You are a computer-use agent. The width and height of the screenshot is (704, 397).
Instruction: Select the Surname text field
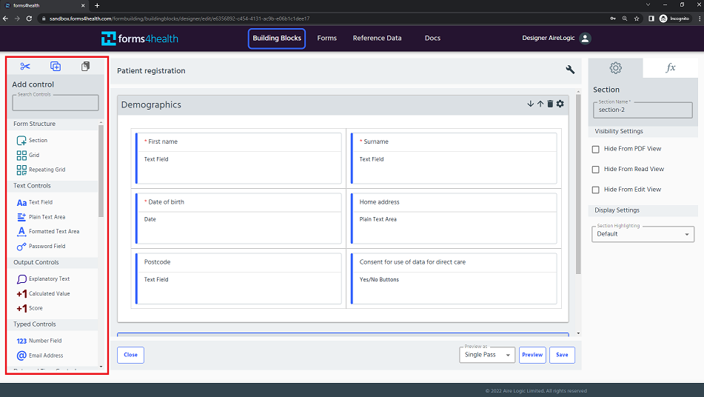454,158
